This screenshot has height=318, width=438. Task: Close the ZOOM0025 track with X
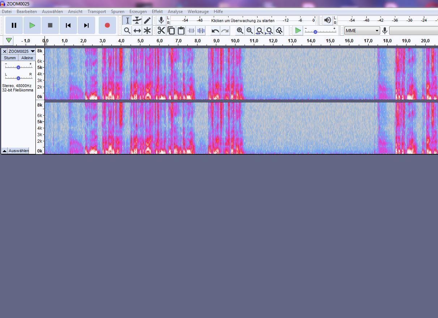point(5,51)
